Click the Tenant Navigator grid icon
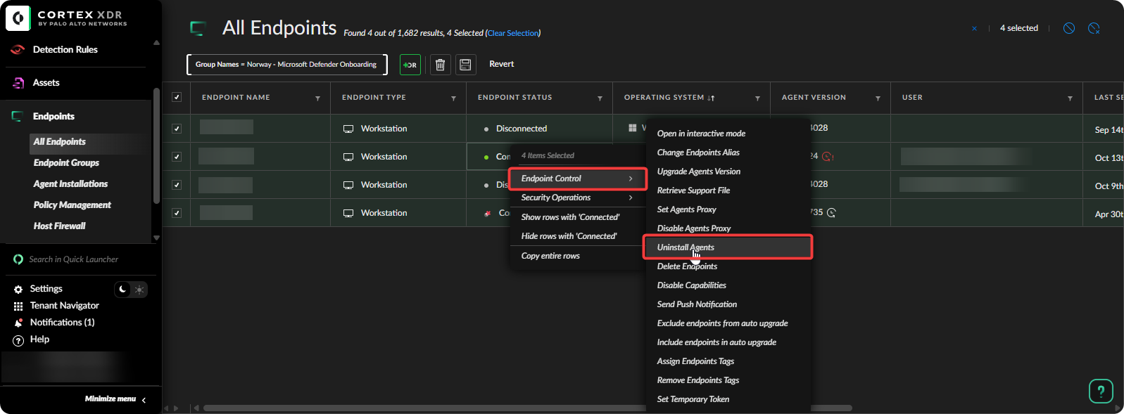 pyautogui.click(x=18, y=306)
